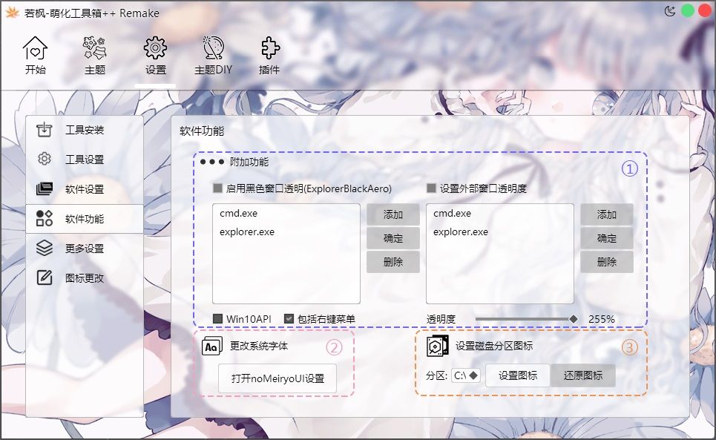Image resolution: width=716 pixels, height=440 pixels.
Task: Toggle Win10API checkbox
Action: pos(218,318)
